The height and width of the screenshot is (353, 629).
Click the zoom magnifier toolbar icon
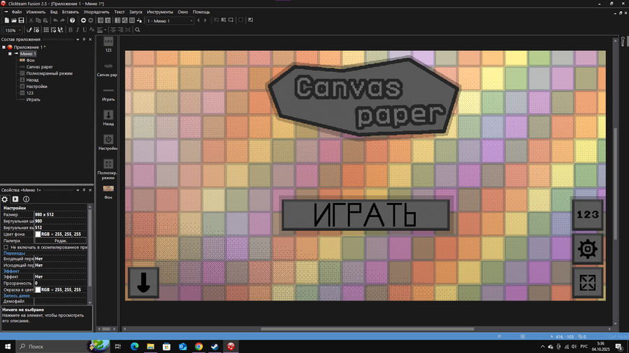(138, 30)
